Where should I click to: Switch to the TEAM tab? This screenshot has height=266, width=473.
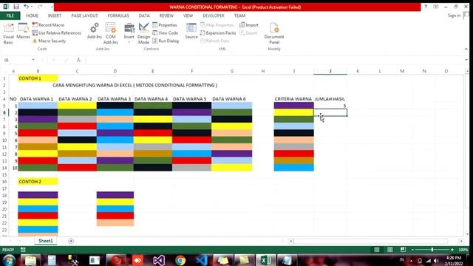point(239,16)
